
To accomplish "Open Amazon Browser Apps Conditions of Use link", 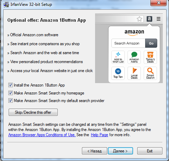I will click(x=42, y=135).
